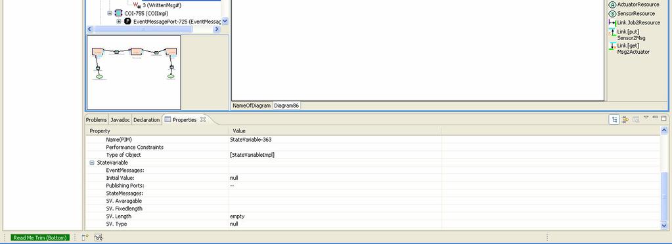Viewport: 672px width, 244px height.
Task: Click the diagram overview thumbnail
Action: (x=134, y=72)
